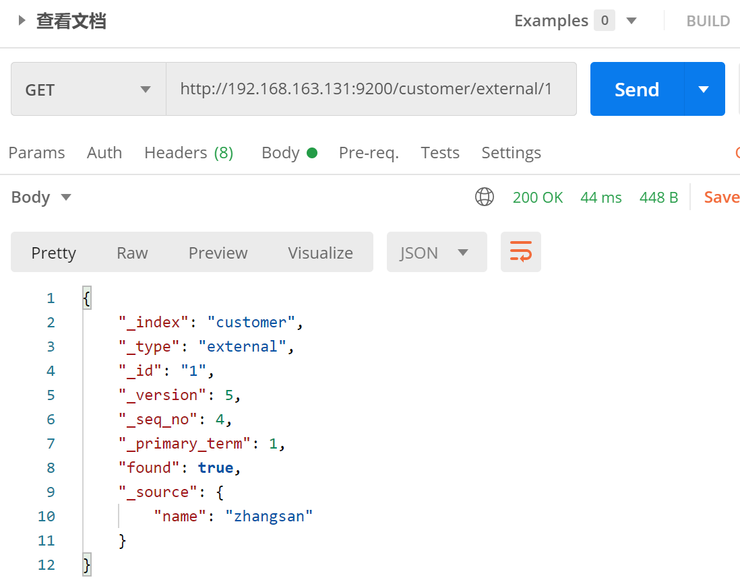This screenshot has width=740, height=588.
Task: Click Save response
Action: 722,197
